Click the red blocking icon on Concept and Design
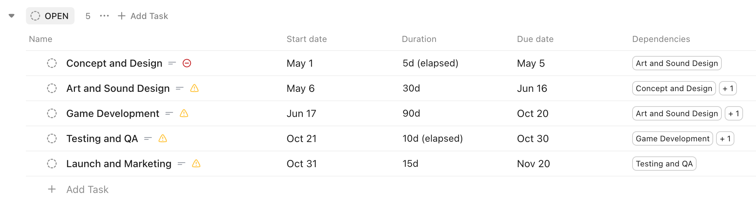The height and width of the screenshot is (198, 756). 187,63
